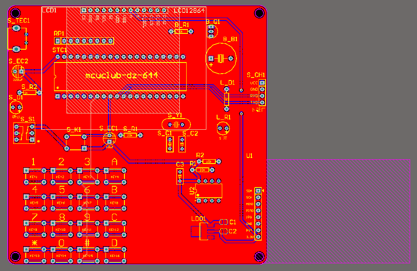Select the S_R1 10k resistor body
The image size is (417, 271).
130,135
